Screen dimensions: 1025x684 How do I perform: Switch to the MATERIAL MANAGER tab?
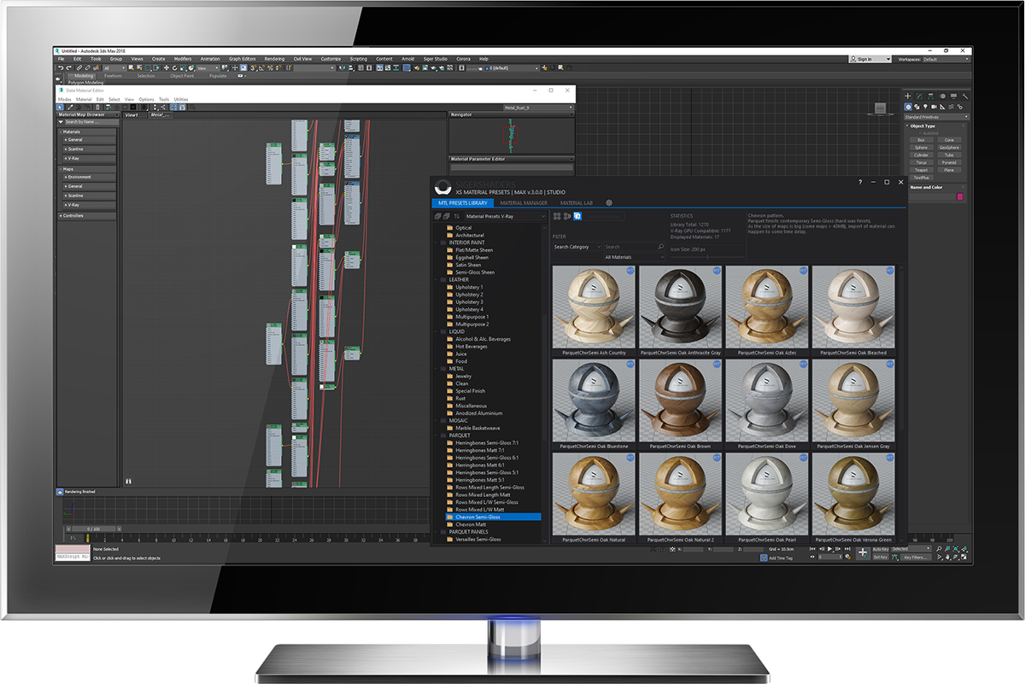[524, 203]
